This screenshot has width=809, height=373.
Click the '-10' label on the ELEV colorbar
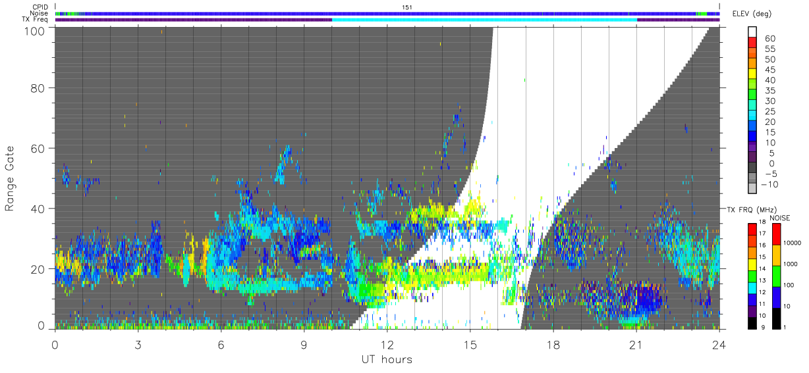point(768,184)
